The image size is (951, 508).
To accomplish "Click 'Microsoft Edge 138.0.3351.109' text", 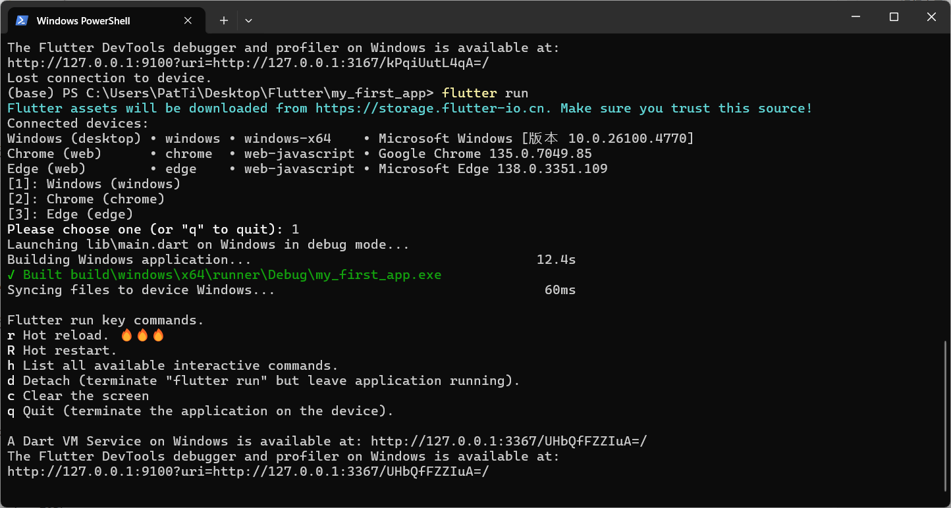I will 493,168.
